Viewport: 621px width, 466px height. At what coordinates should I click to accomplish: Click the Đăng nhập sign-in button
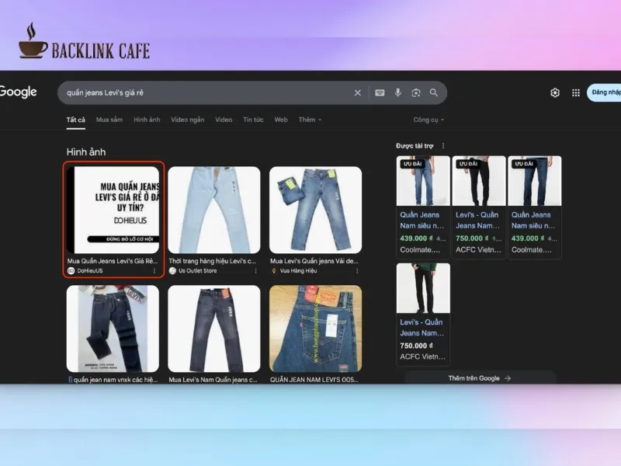[605, 92]
